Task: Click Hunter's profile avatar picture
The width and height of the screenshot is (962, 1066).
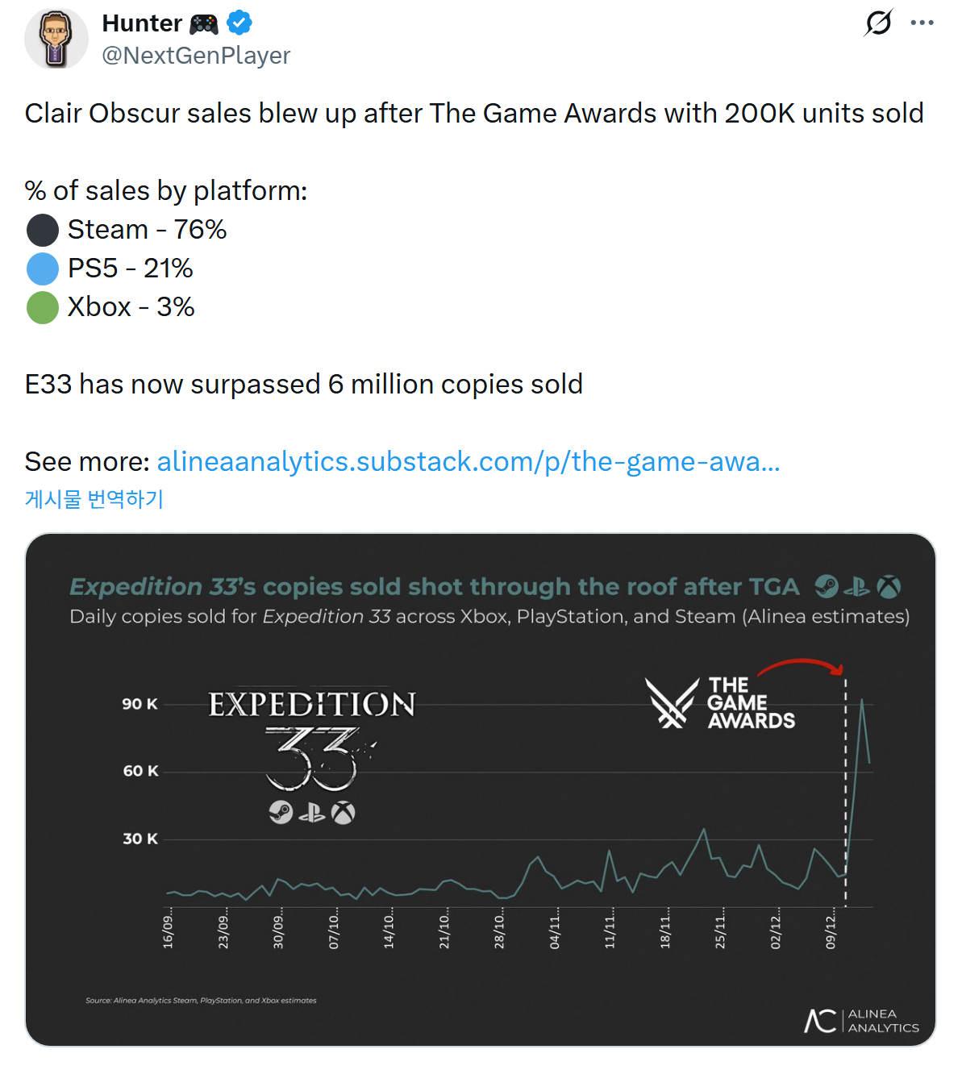Action: coord(56,39)
